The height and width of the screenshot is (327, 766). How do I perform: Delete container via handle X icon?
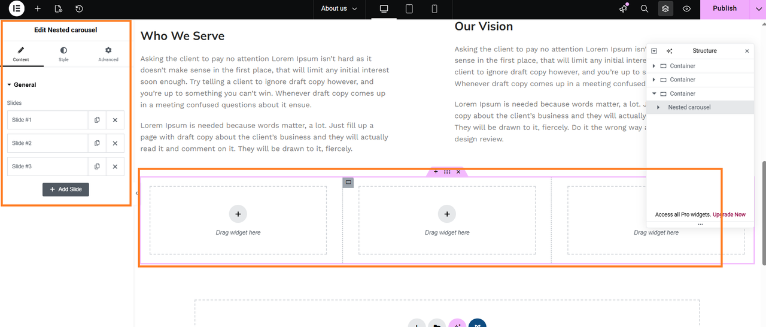pyautogui.click(x=458, y=172)
